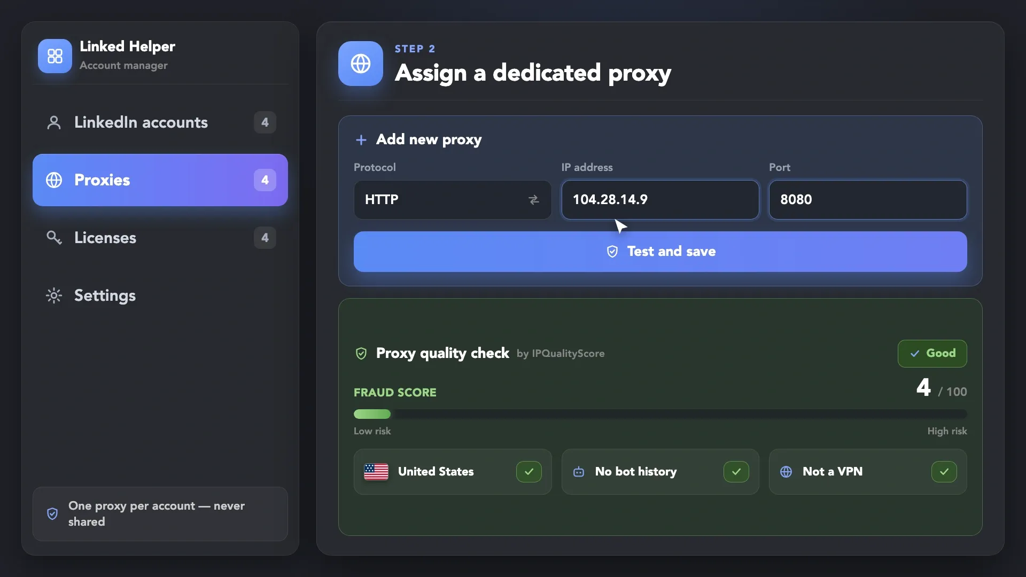
Task: Click the Settings gear icon
Action: point(54,295)
